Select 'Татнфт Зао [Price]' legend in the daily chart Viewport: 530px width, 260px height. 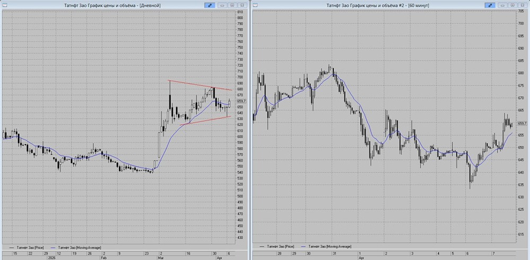click(28, 248)
